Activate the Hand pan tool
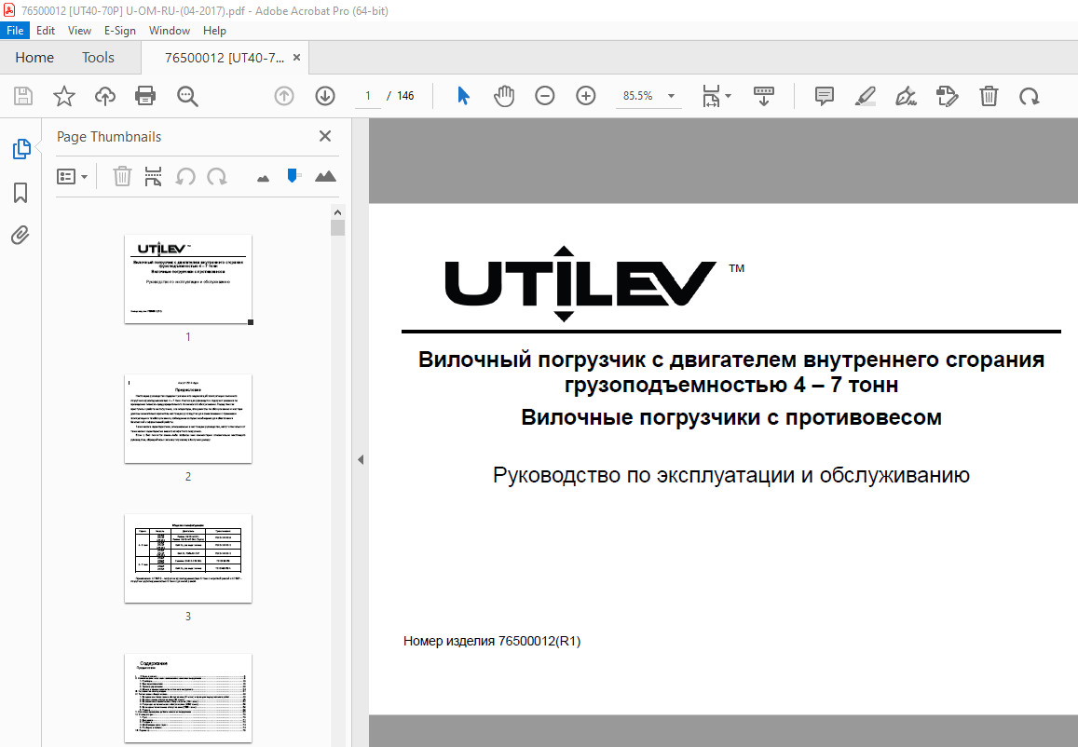 504,96
